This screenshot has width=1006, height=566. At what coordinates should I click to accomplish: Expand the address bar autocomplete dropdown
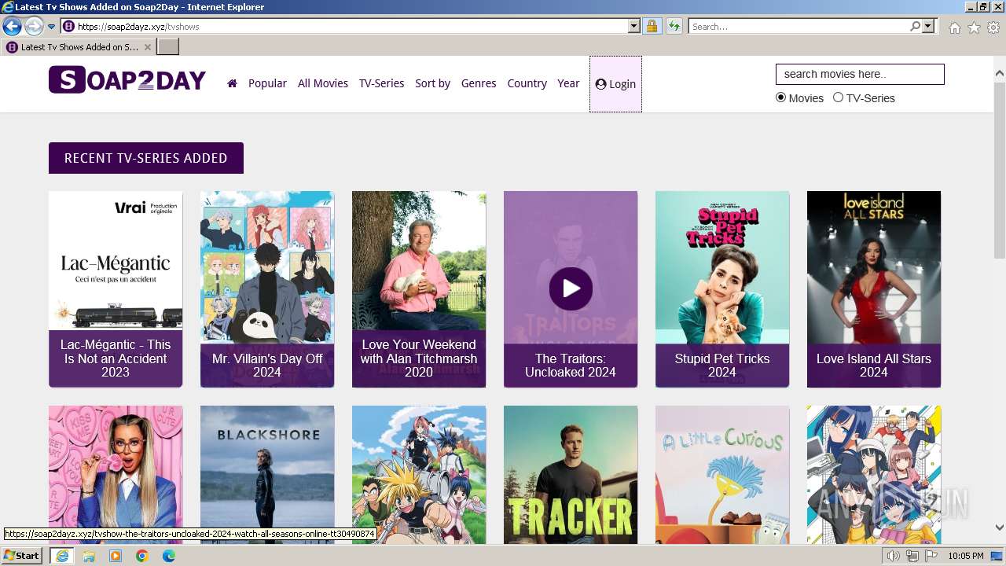point(634,27)
